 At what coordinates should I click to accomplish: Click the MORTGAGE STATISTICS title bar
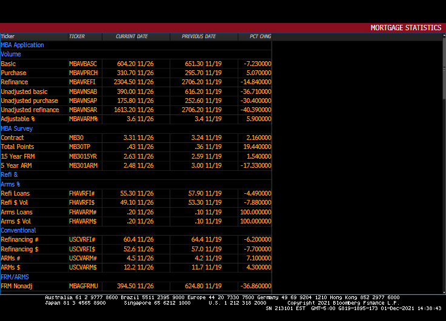click(x=405, y=28)
